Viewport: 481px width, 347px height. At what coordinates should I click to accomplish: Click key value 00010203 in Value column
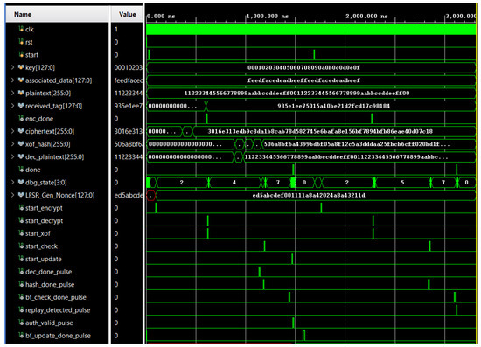tap(129, 67)
